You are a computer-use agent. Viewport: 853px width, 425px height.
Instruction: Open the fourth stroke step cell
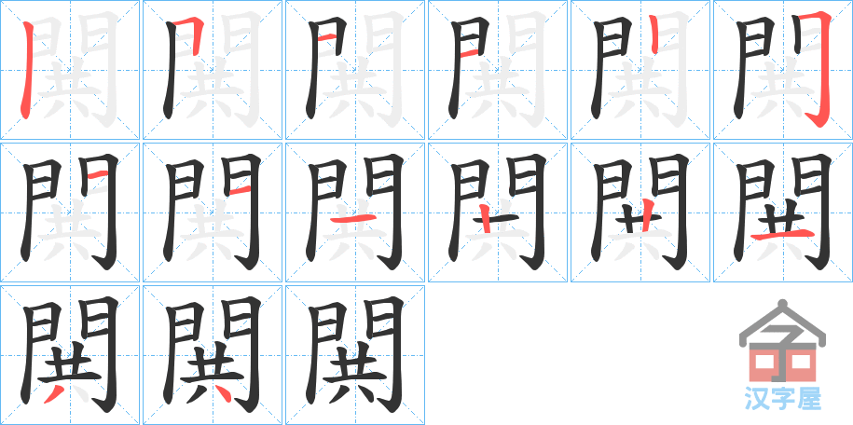(498, 70)
